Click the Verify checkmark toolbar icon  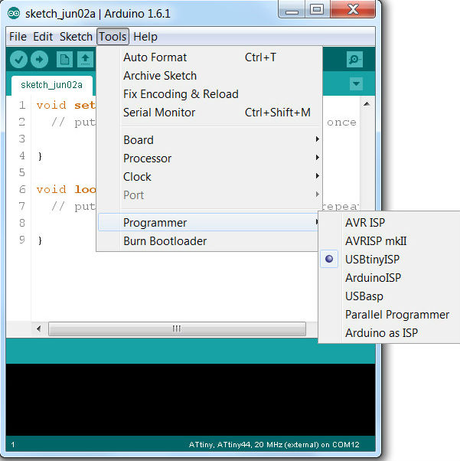pos(19,60)
